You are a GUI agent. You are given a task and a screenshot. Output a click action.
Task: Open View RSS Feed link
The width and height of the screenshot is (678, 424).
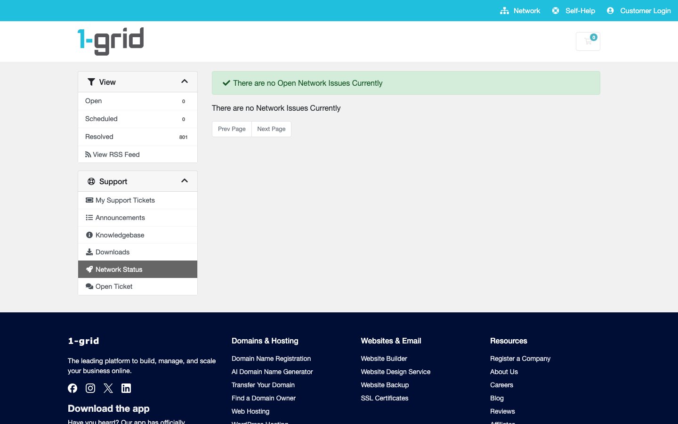137,155
